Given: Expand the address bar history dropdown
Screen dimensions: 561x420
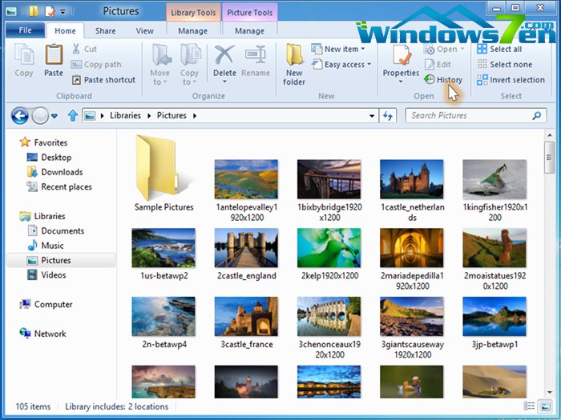Looking at the screenshot, I should (372, 116).
